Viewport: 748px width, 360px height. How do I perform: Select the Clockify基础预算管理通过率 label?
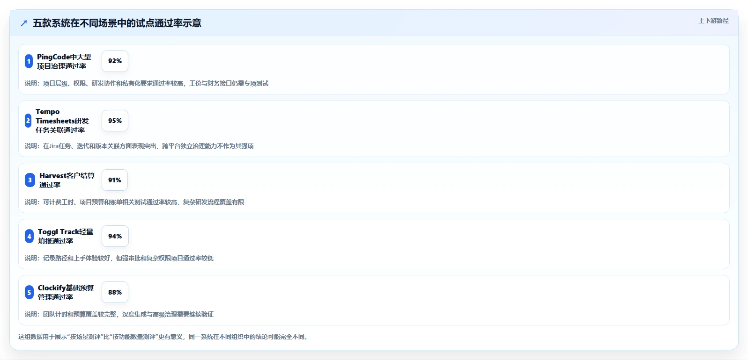[66, 292]
